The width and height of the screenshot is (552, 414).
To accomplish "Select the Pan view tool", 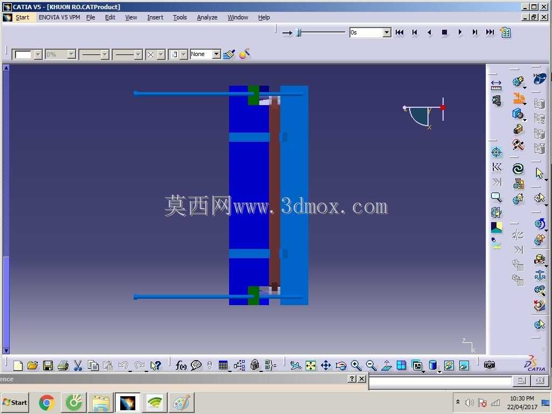I will coord(326,365).
